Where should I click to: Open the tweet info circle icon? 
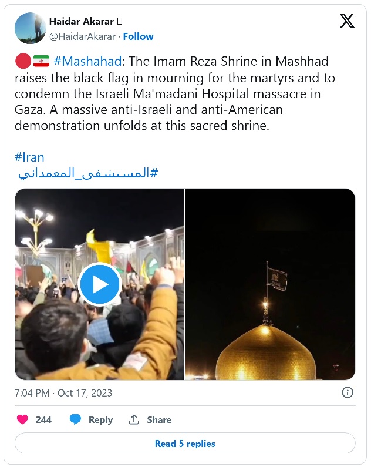point(348,392)
